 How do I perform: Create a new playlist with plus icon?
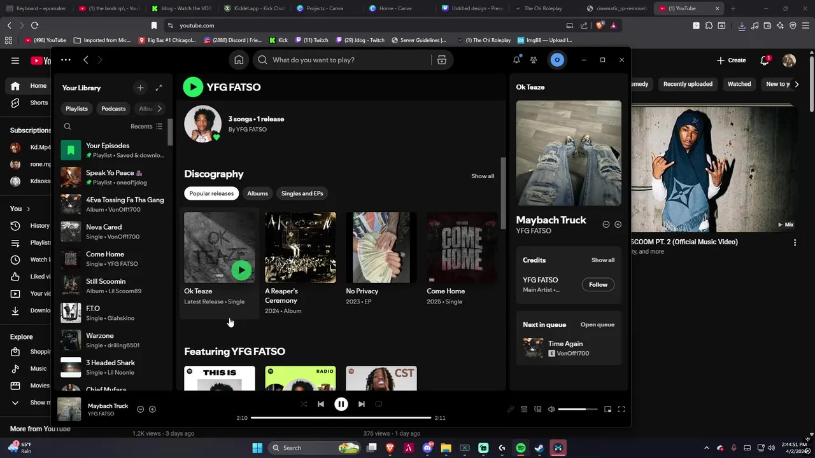[140, 88]
